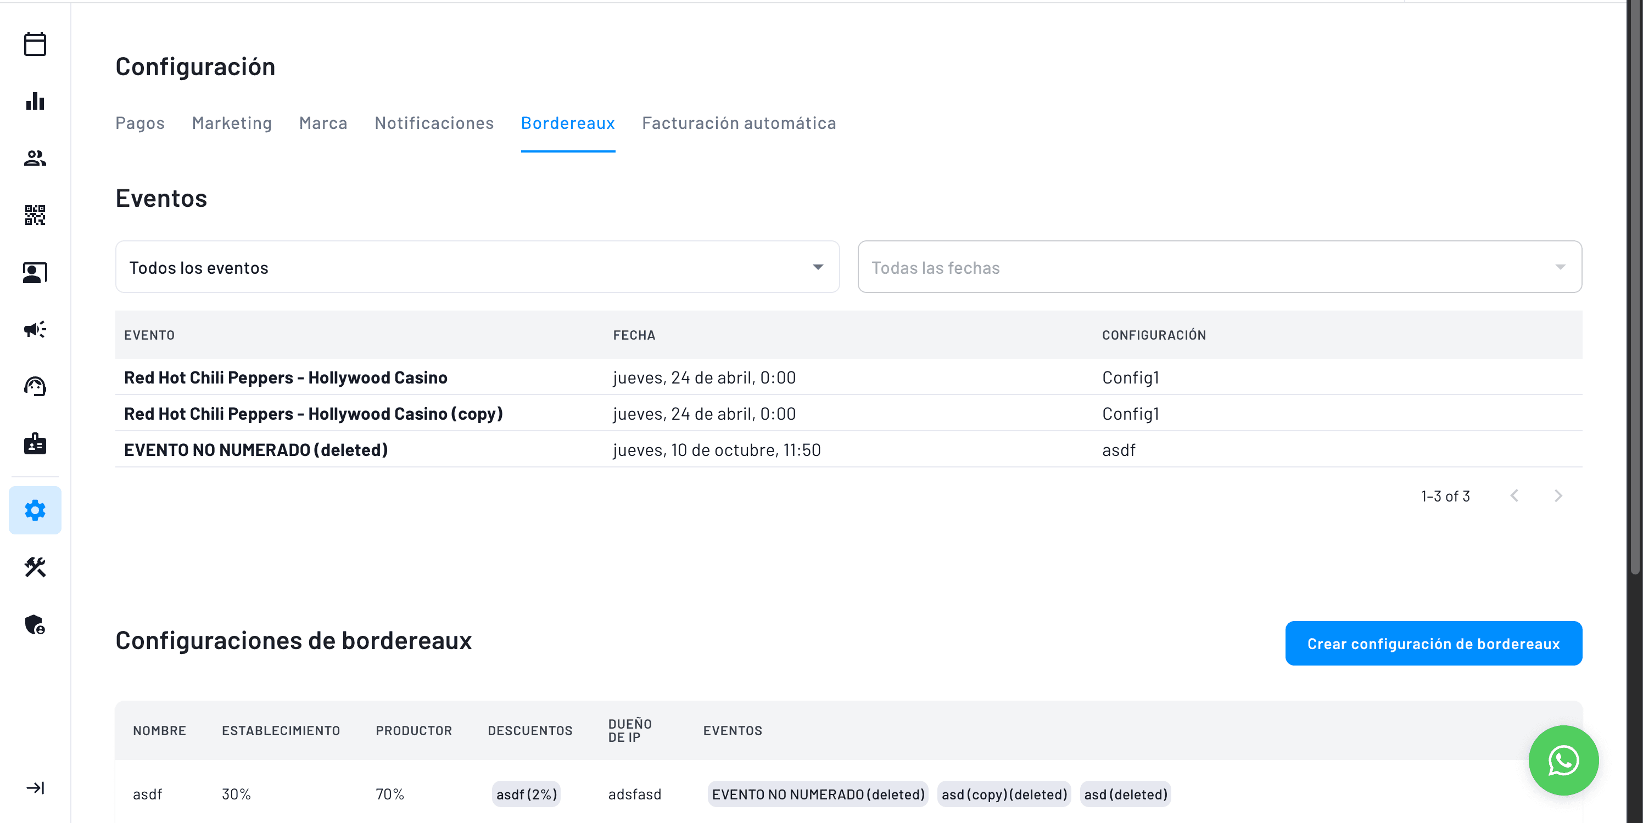Open the QR code scanning tool
The image size is (1643, 823).
(x=35, y=216)
